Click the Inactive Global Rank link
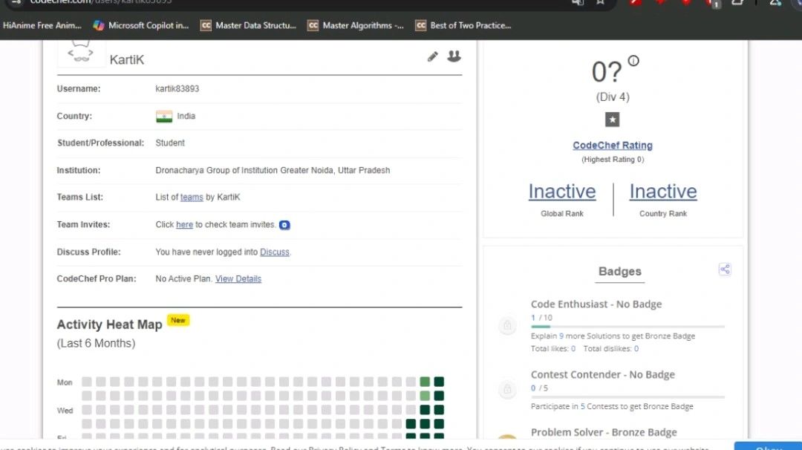Screen dimensions: 802x450 coord(562,192)
